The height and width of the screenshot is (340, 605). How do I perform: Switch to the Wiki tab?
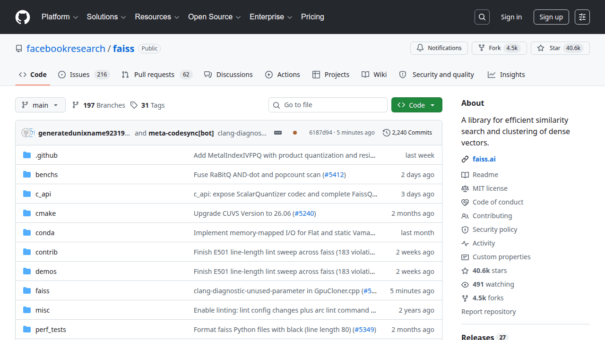(x=374, y=75)
